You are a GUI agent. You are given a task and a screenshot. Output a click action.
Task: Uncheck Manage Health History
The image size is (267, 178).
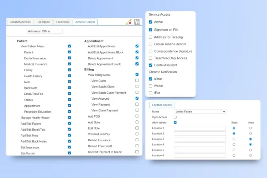tap(69, 117)
